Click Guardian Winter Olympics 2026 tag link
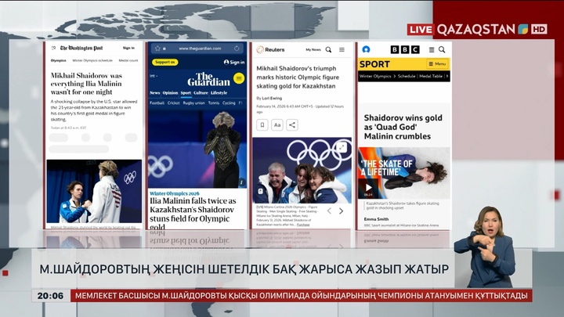Viewport: 564px width, 317px height. 175,193
